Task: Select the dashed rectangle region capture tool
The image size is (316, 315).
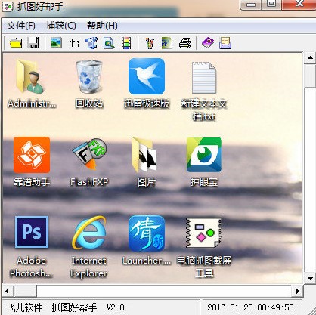Action: coord(74,43)
